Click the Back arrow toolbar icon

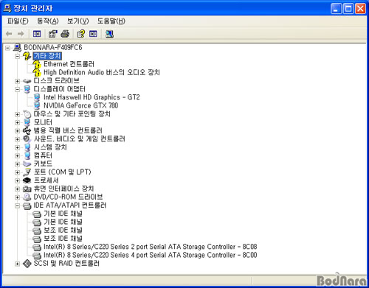click(9, 34)
